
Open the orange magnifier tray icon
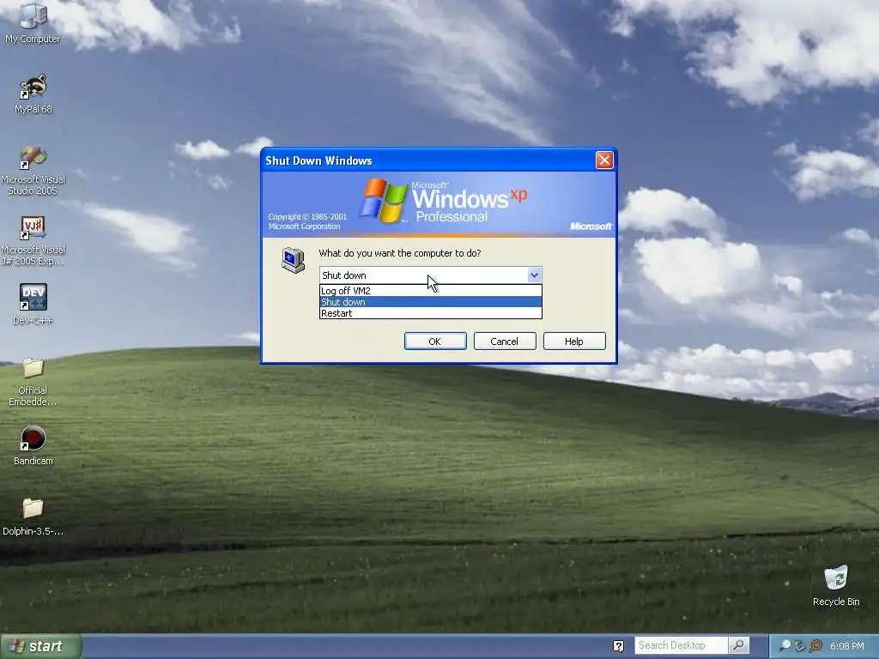click(x=815, y=646)
